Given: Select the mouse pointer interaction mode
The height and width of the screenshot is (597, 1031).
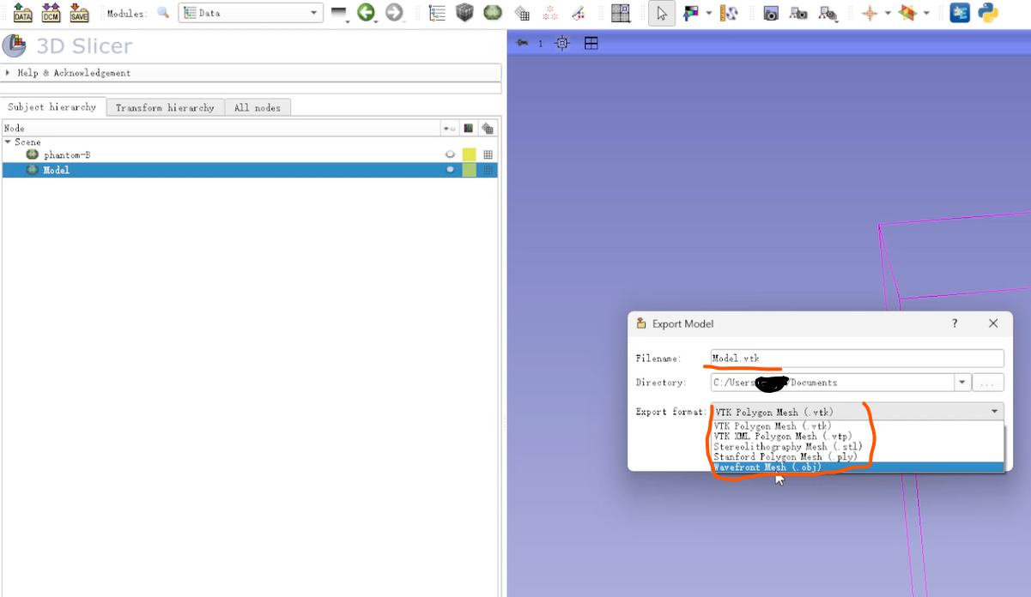Looking at the screenshot, I should pos(661,13).
